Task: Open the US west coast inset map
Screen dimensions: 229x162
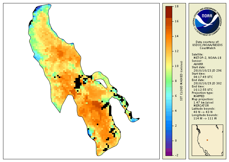Action: [x=207, y=140]
